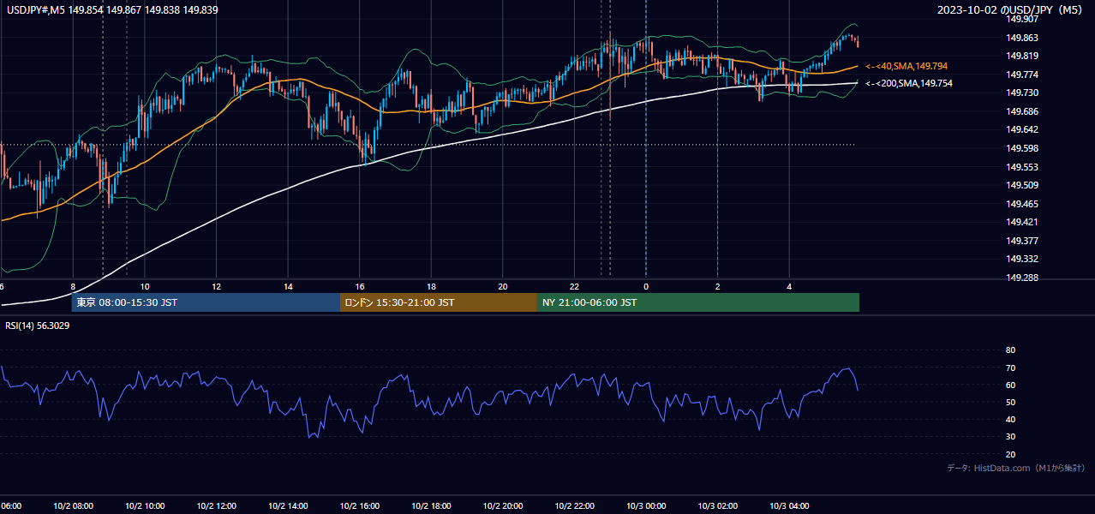This screenshot has height=514, width=1095.
Task: Click the 10/2 18:00 date axis label
Action: [x=431, y=505]
